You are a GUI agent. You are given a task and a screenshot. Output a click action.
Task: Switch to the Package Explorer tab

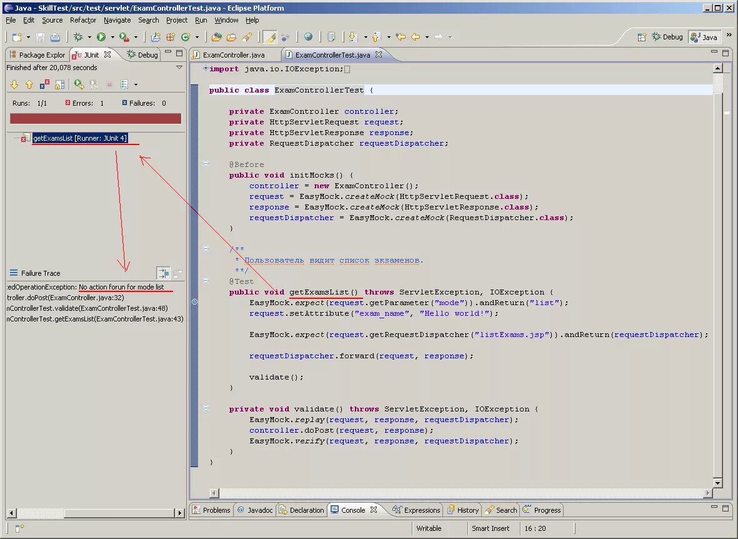[x=37, y=55]
